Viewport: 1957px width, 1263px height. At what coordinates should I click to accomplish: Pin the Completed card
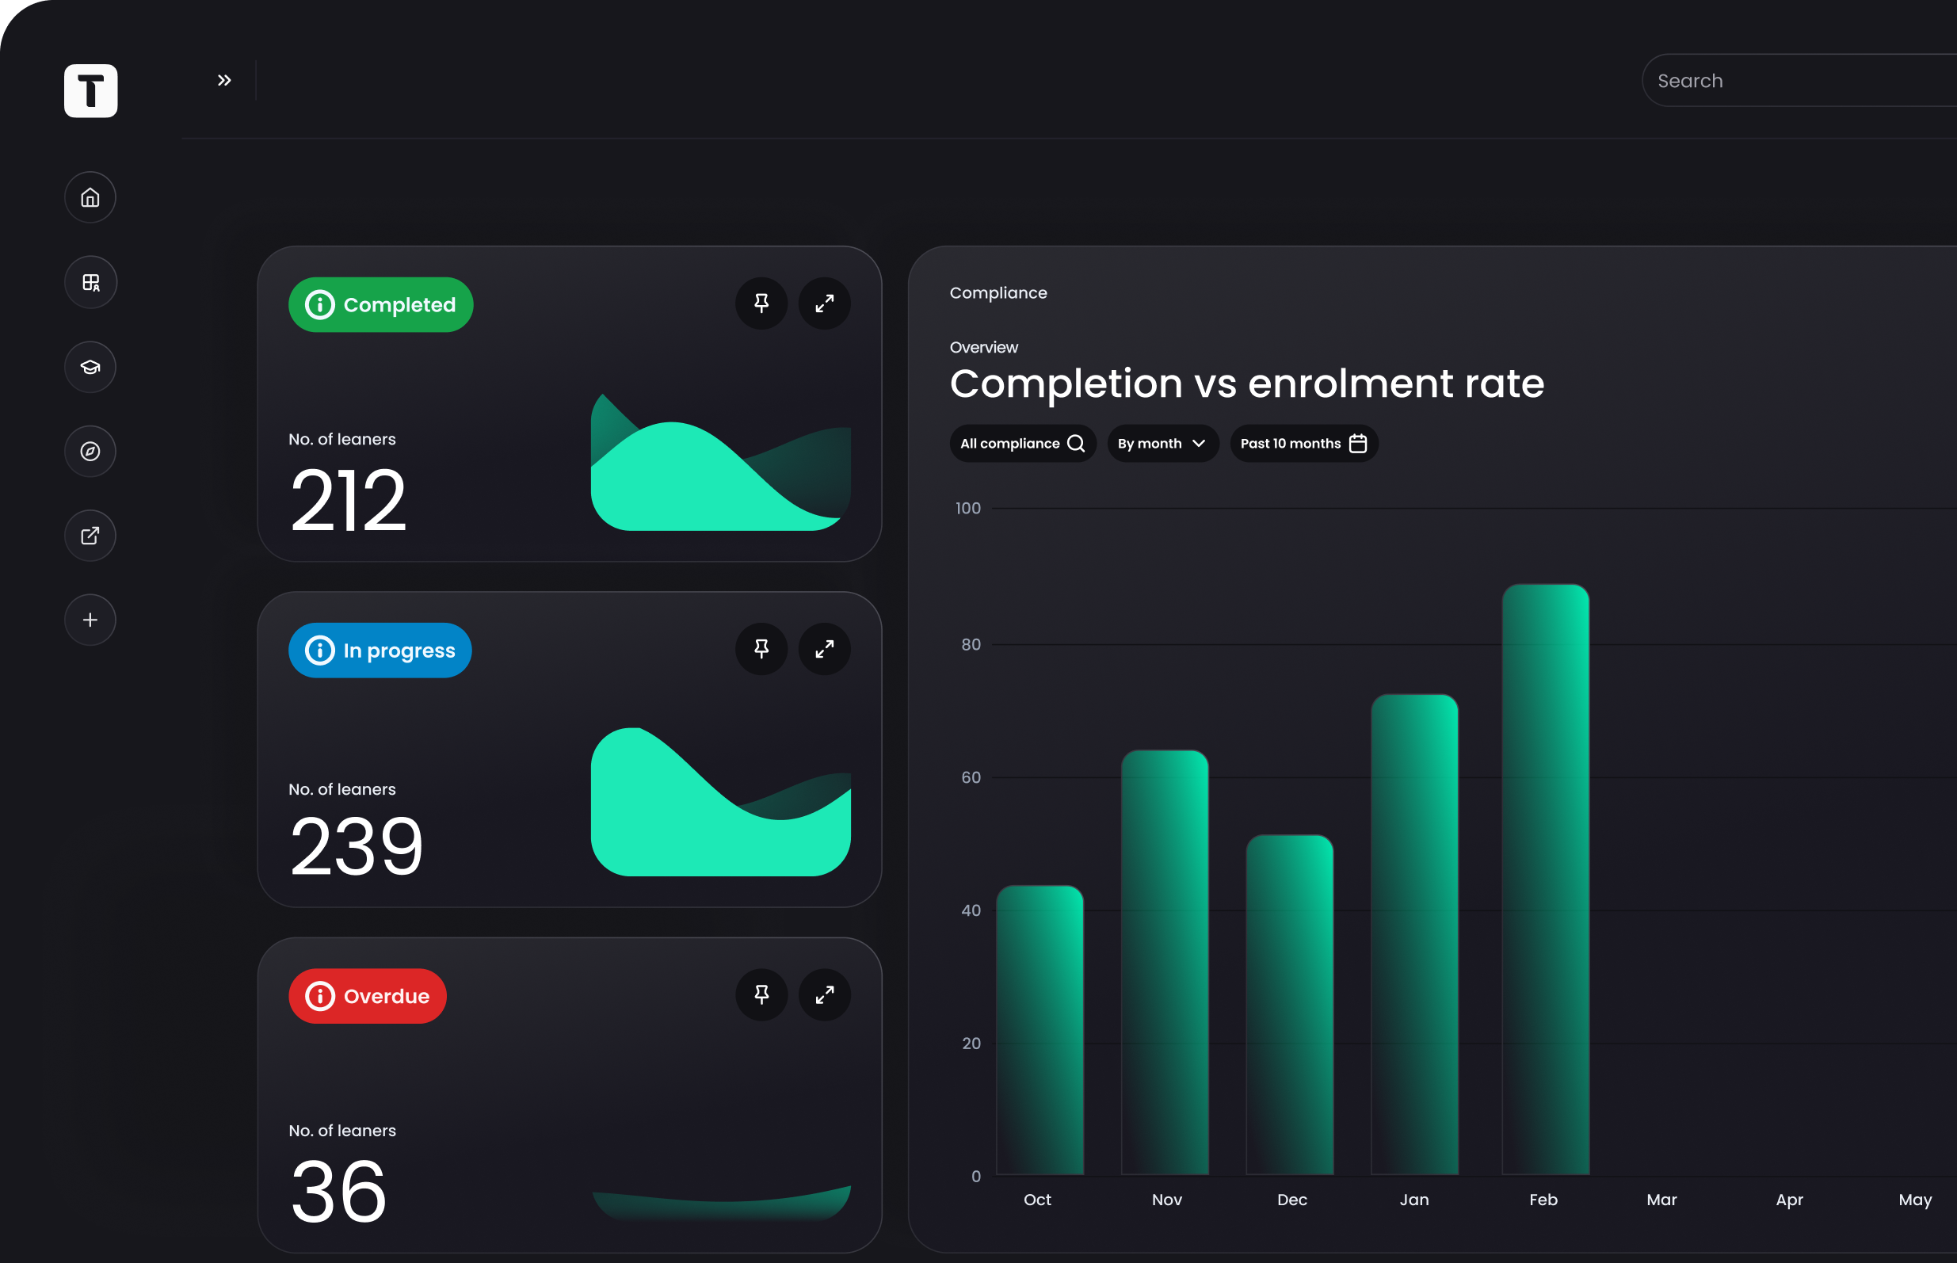point(761,303)
